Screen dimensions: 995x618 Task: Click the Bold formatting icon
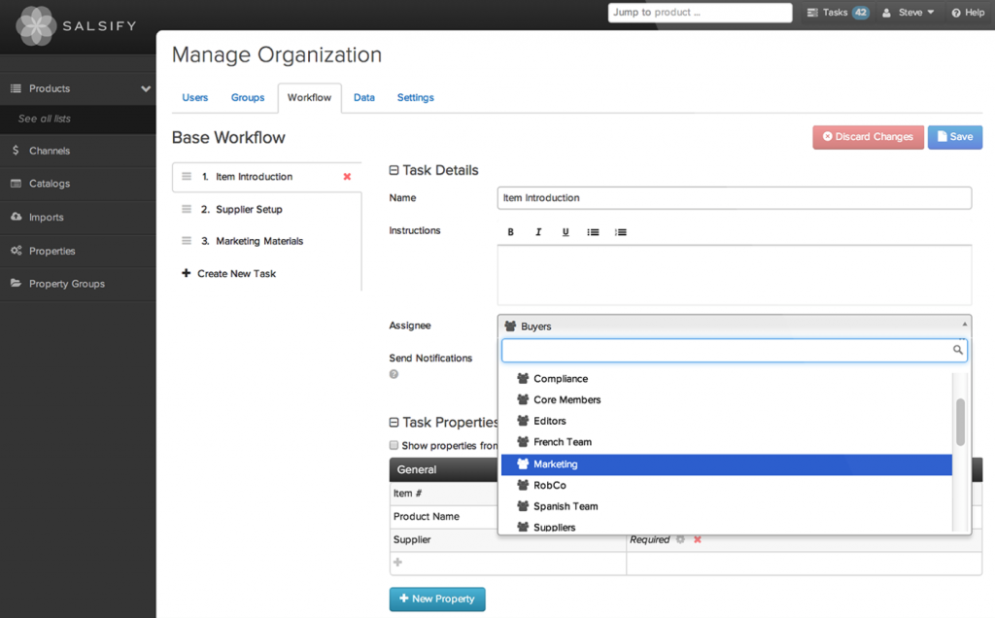(x=511, y=232)
